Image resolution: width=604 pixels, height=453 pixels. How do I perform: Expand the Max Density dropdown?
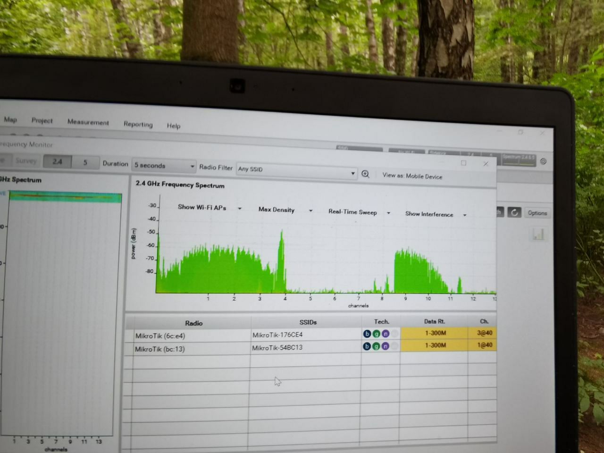285,210
